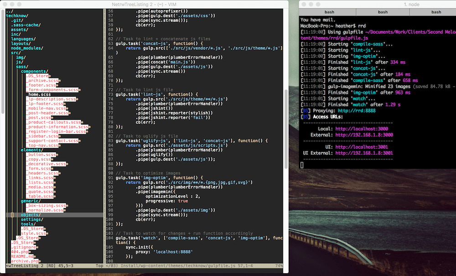Click the NetrwTreeListing status line
This screenshot has width=456, height=276.
tap(55, 266)
